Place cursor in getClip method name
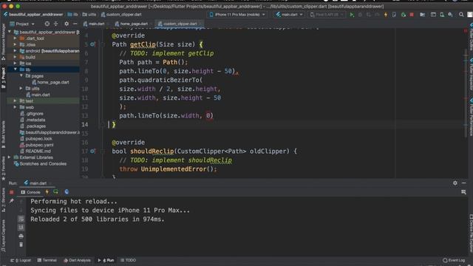 click(143, 44)
